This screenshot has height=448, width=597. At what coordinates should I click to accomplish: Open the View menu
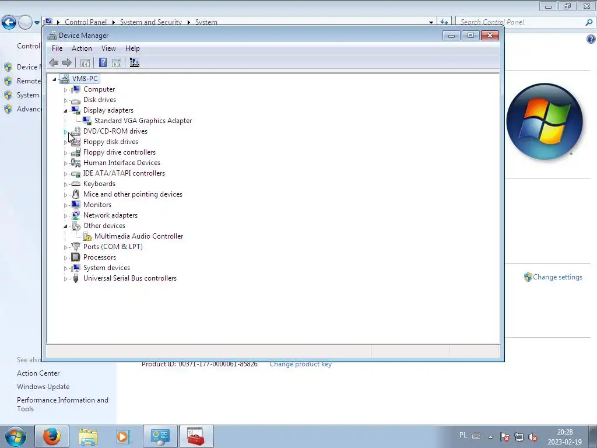point(108,48)
